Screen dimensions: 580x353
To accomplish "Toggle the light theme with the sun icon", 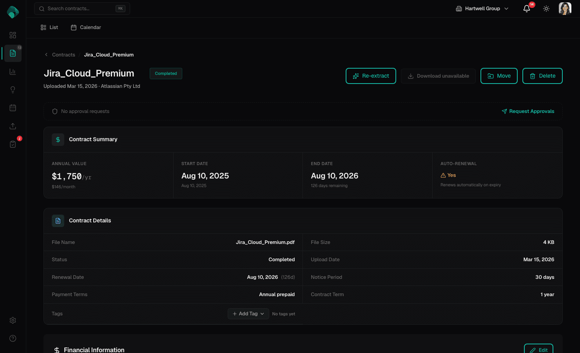I will coord(546,8).
